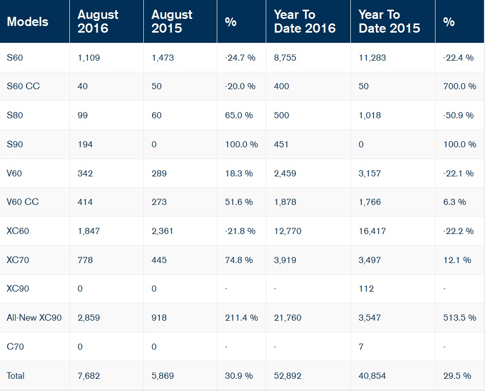
Task: Click the 211.4 % percentage cell
Action: tap(241, 318)
